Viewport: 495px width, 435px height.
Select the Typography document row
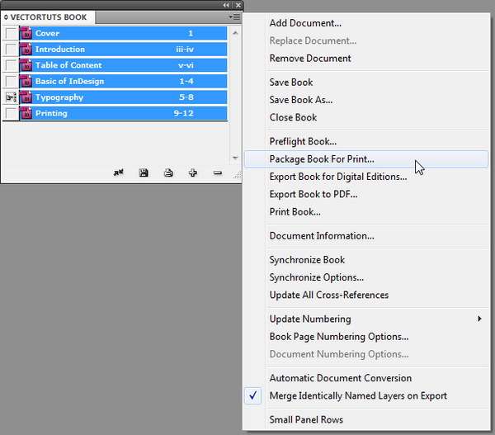pyautogui.click(x=123, y=97)
